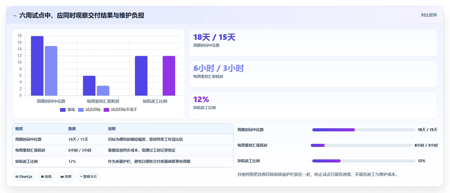Toggle the 试点目标 legend entry
450x193 pixels.
89,110
